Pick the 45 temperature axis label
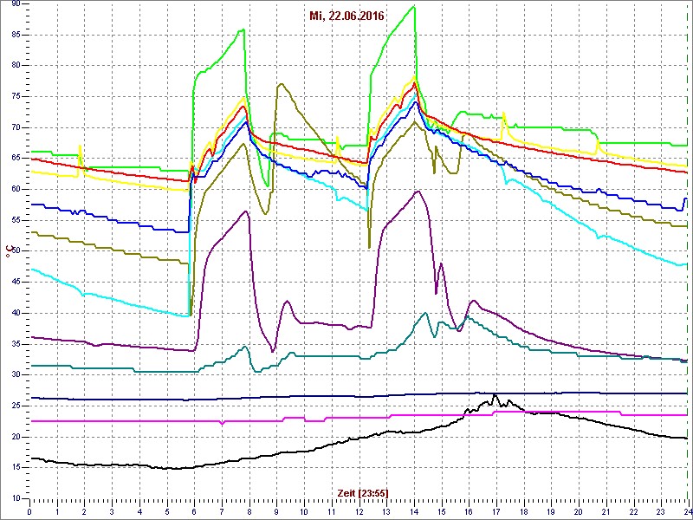This screenshot has width=693, height=520. [x=16, y=283]
